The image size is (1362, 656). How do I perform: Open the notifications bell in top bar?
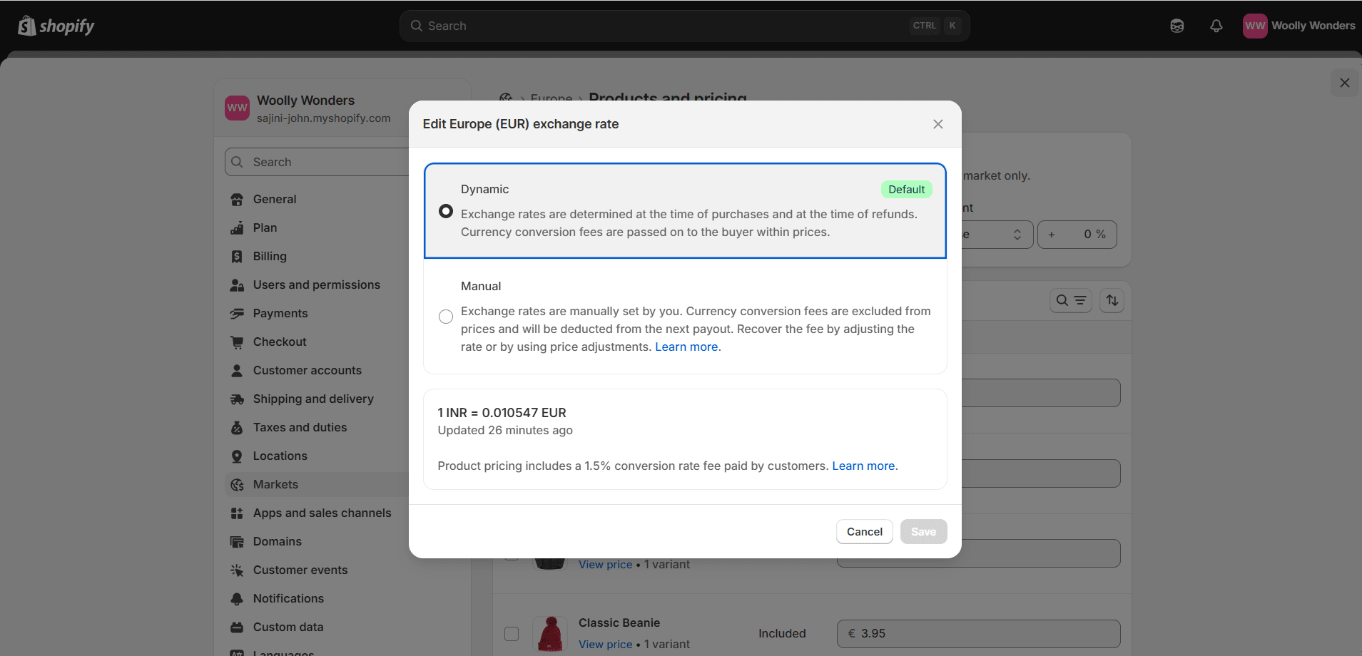point(1216,26)
